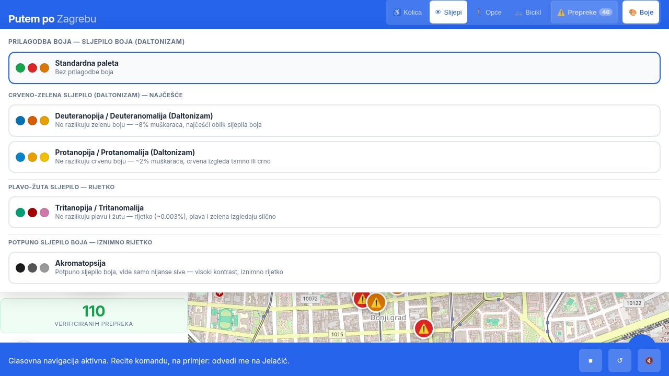The image size is (669, 376).
Task: Restart voice navigation with the replay icon
Action: pyautogui.click(x=620, y=360)
